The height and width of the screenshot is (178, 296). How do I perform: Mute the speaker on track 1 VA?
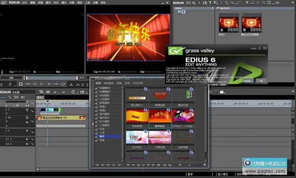(x=27, y=122)
